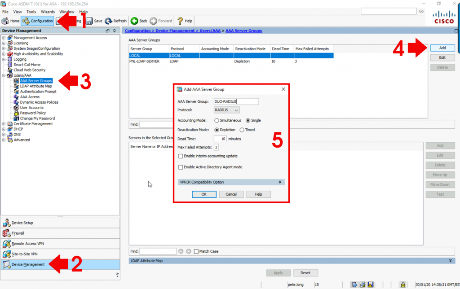Open Password Policy tree item
This screenshot has width=460, height=289.
(x=33, y=113)
